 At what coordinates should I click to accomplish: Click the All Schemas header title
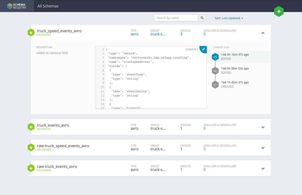coord(48,6)
